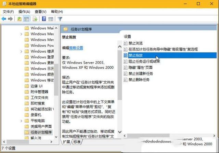Viewport: 219px width, 153px height.
Task: Select the 禁止删除任务 setting
Action: point(139,80)
